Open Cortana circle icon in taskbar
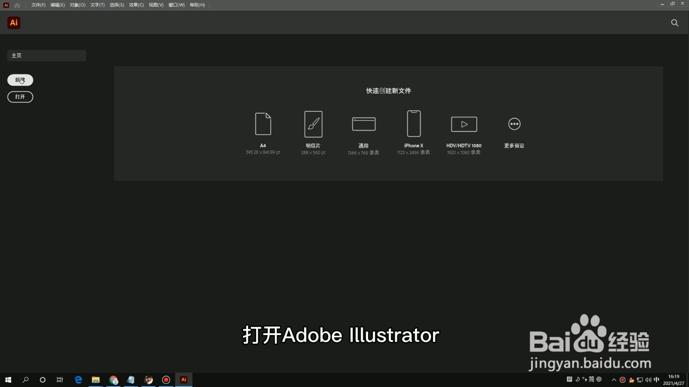Screen dimensions: 689x387 [x=43, y=380]
